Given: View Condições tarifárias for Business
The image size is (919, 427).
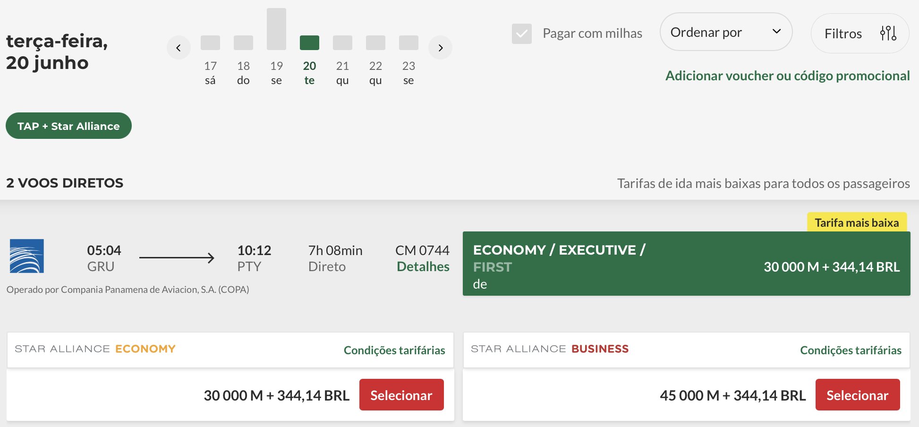Looking at the screenshot, I should click(851, 350).
